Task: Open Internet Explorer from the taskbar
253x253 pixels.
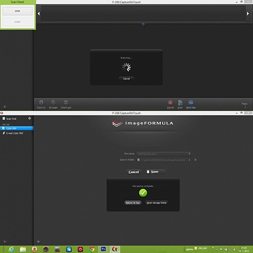Action: click(11, 249)
